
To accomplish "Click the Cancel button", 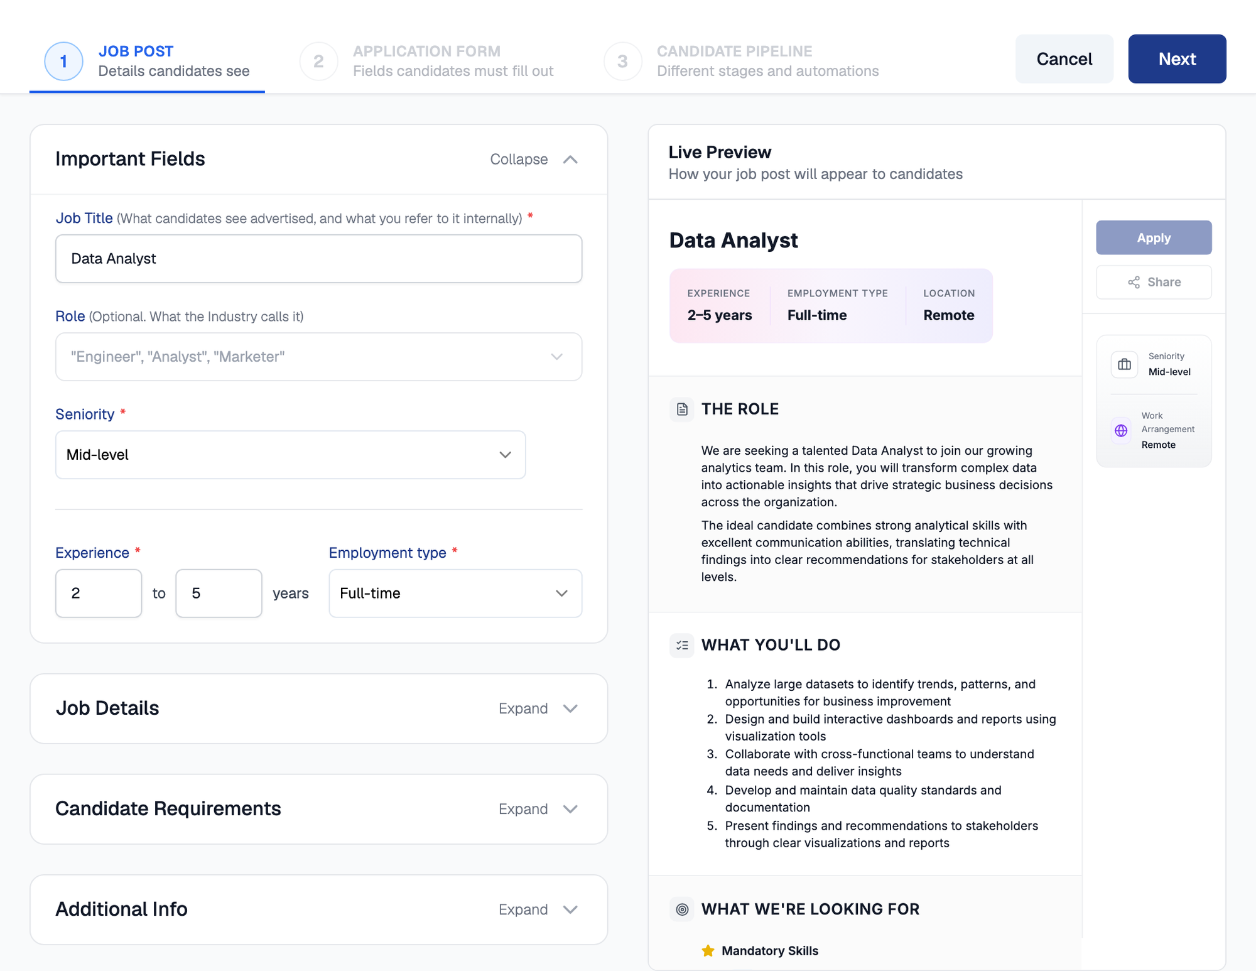I will (1064, 59).
